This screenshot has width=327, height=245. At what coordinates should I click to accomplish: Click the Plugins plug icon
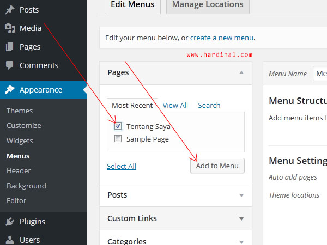click(x=10, y=222)
